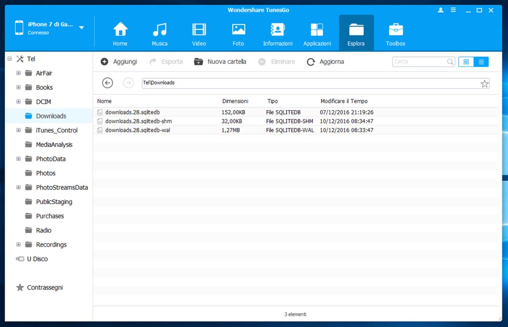Sort files by the Dimensioni column
The height and width of the screenshot is (327, 508).
pyautogui.click(x=235, y=101)
